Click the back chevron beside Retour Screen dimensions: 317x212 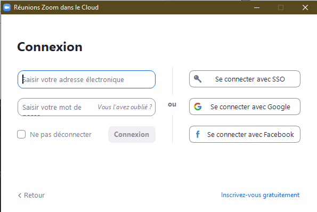20,195
